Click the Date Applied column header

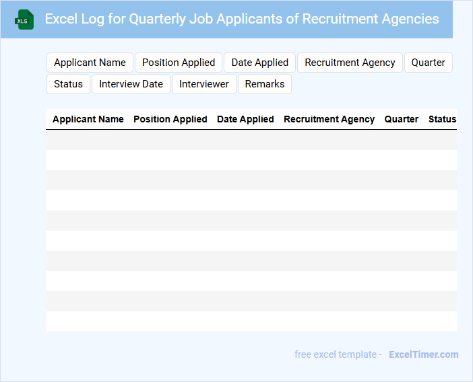click(245, 119)
